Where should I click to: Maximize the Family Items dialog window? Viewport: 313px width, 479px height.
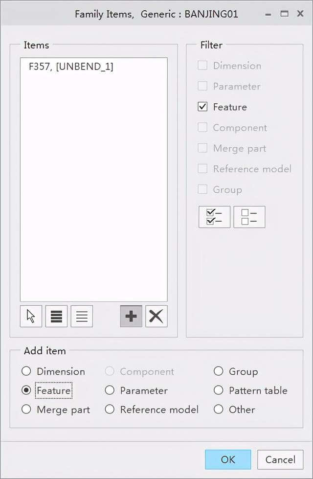[x=284, y=13]
